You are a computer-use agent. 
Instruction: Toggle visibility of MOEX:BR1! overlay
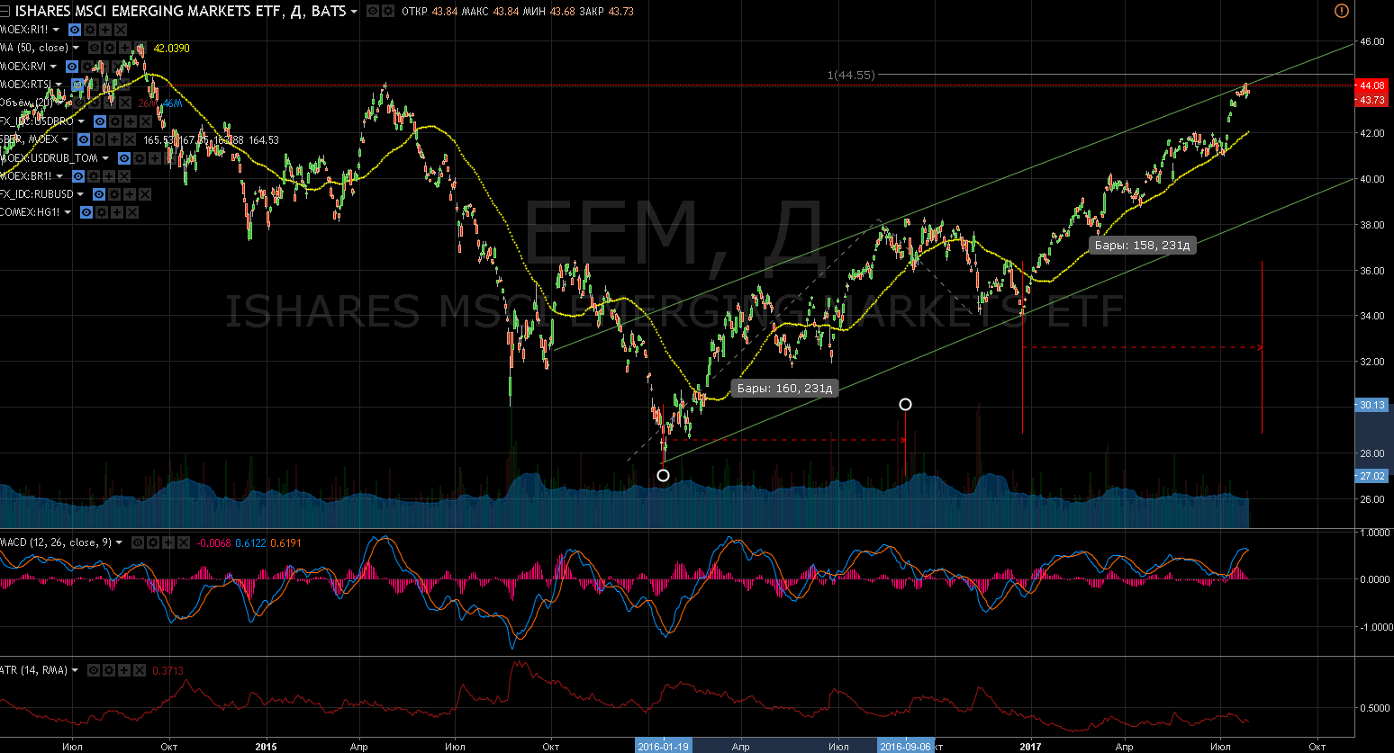78,176
